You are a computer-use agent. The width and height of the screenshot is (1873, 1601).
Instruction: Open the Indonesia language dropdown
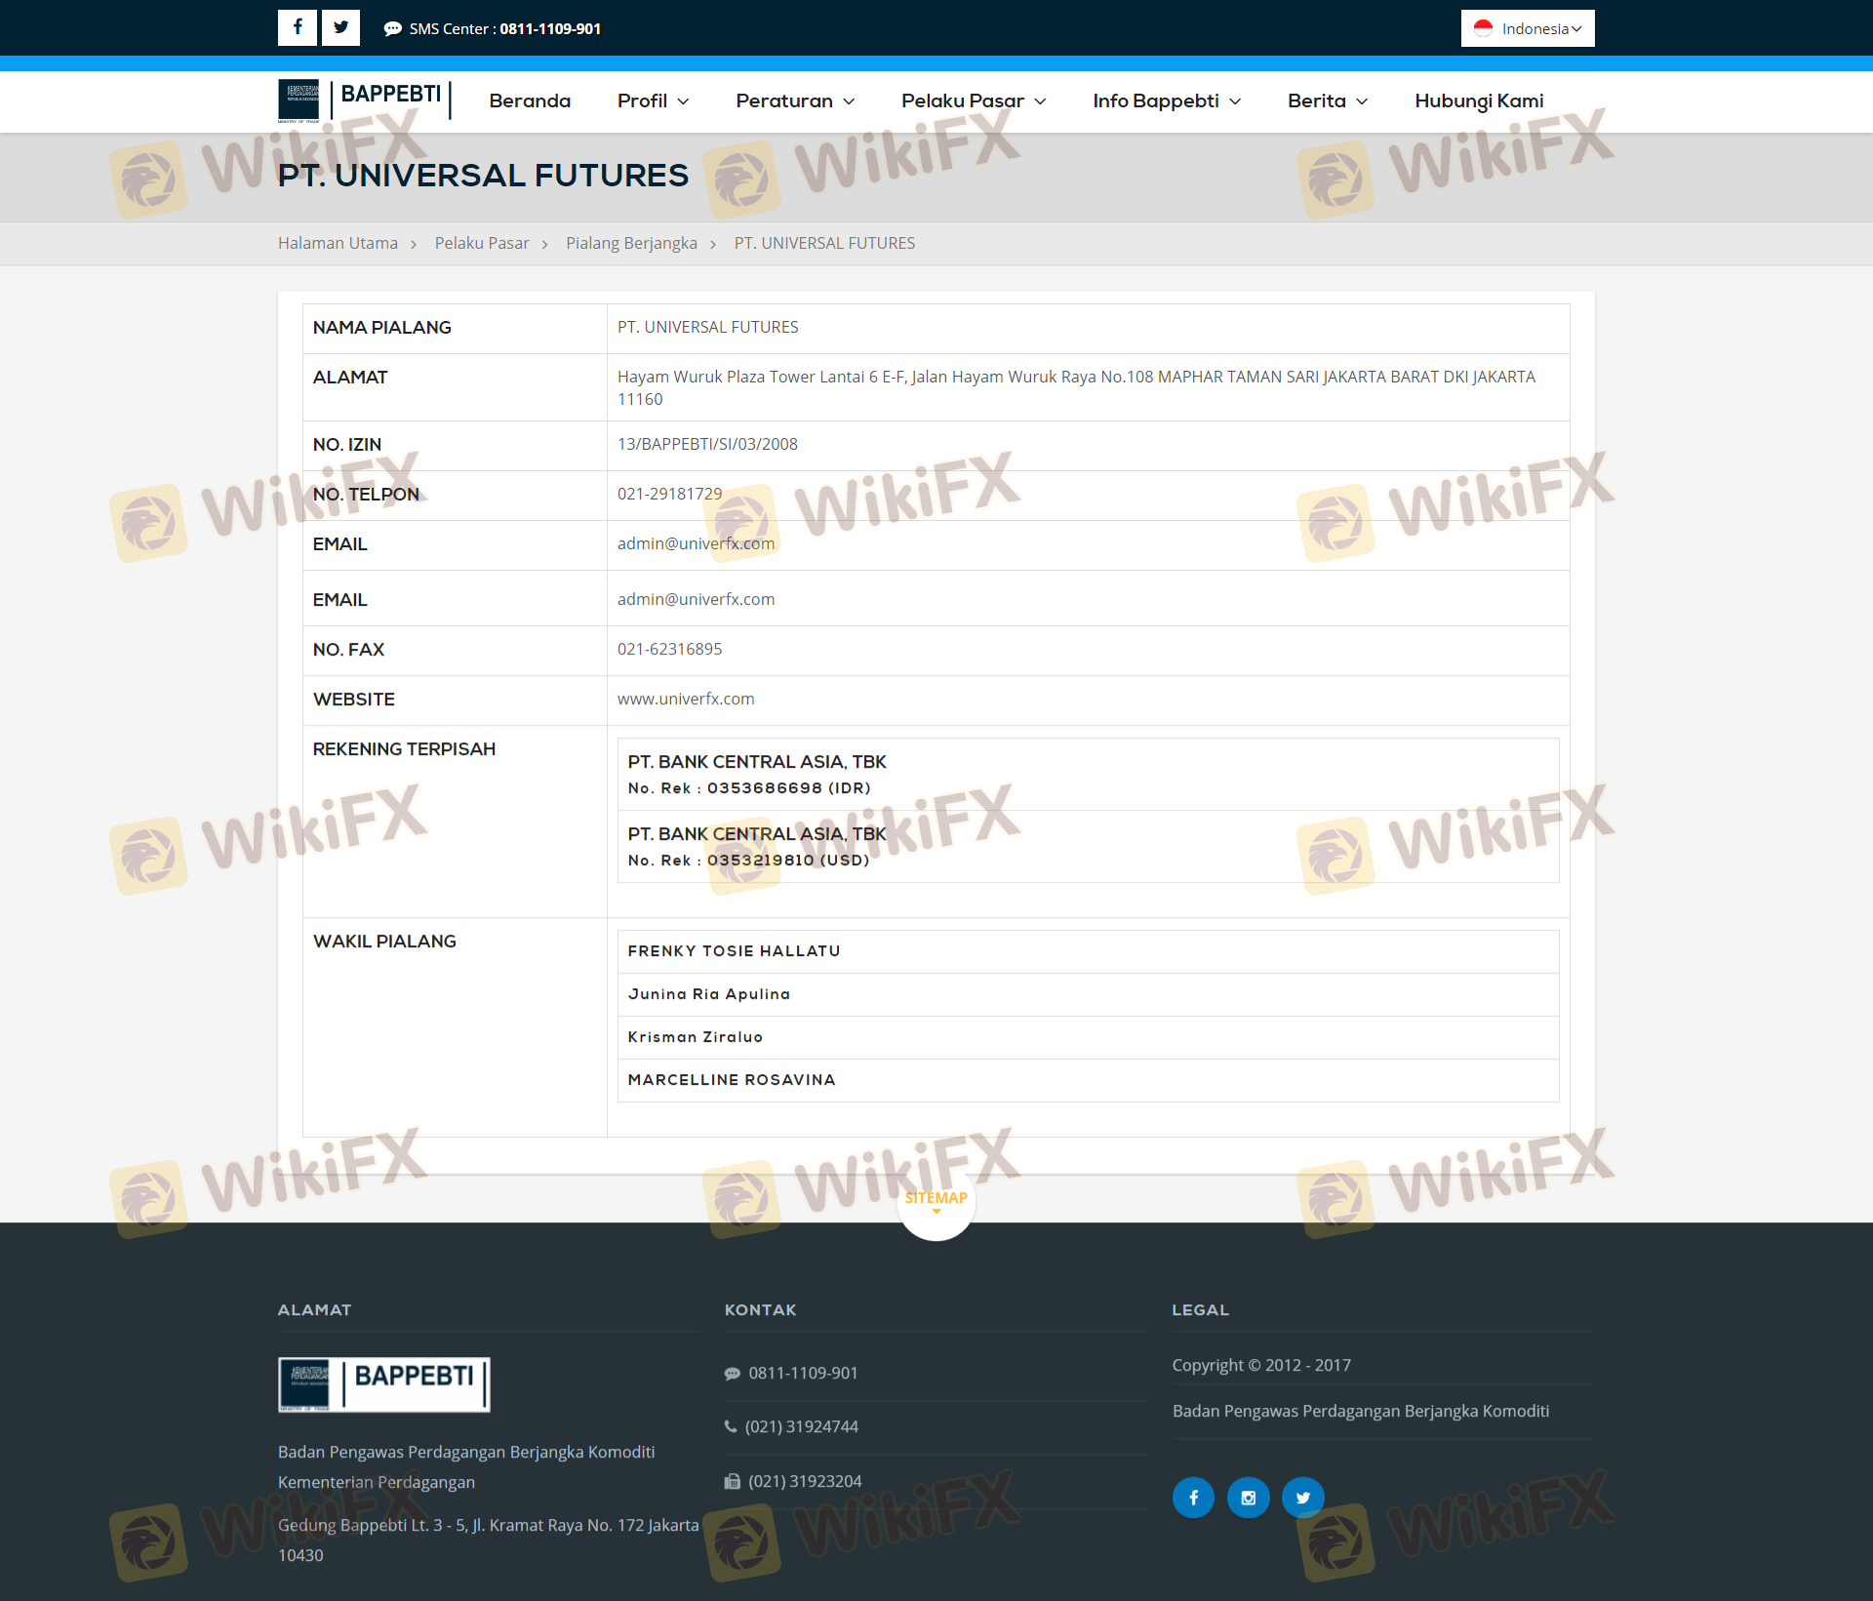click(x=1527, y=28)
